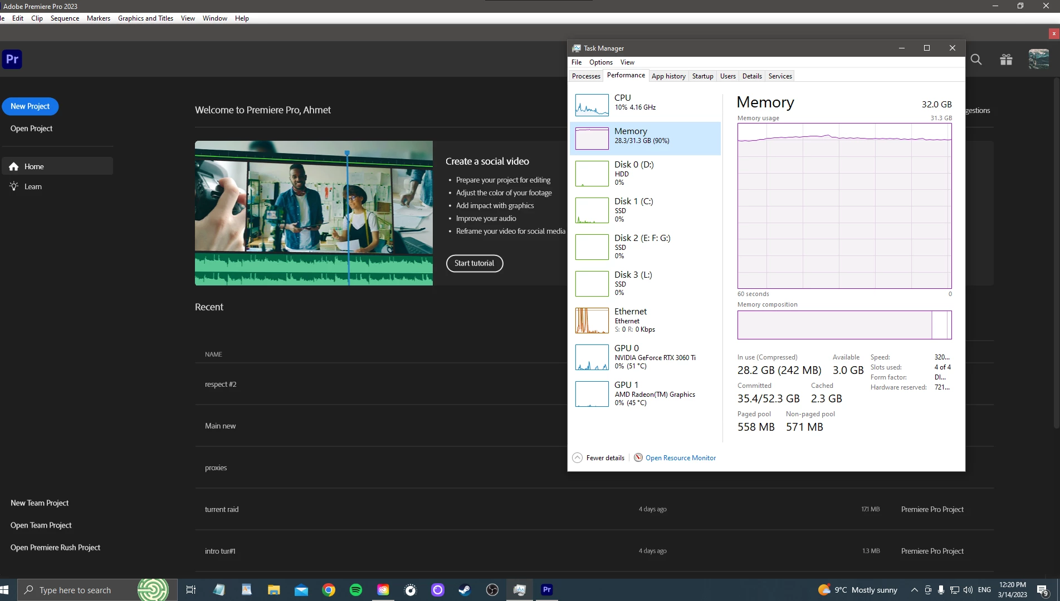This screenshot has height=601, width=1060.
Task: Open recent project respect #2
Action: coord(221,385)
